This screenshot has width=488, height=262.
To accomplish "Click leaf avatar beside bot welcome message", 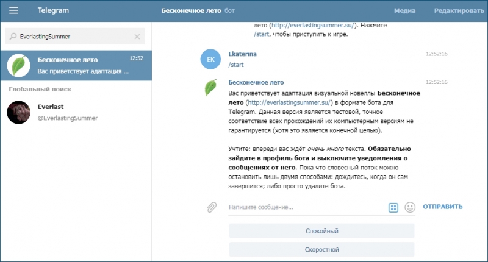I will 210,87.
